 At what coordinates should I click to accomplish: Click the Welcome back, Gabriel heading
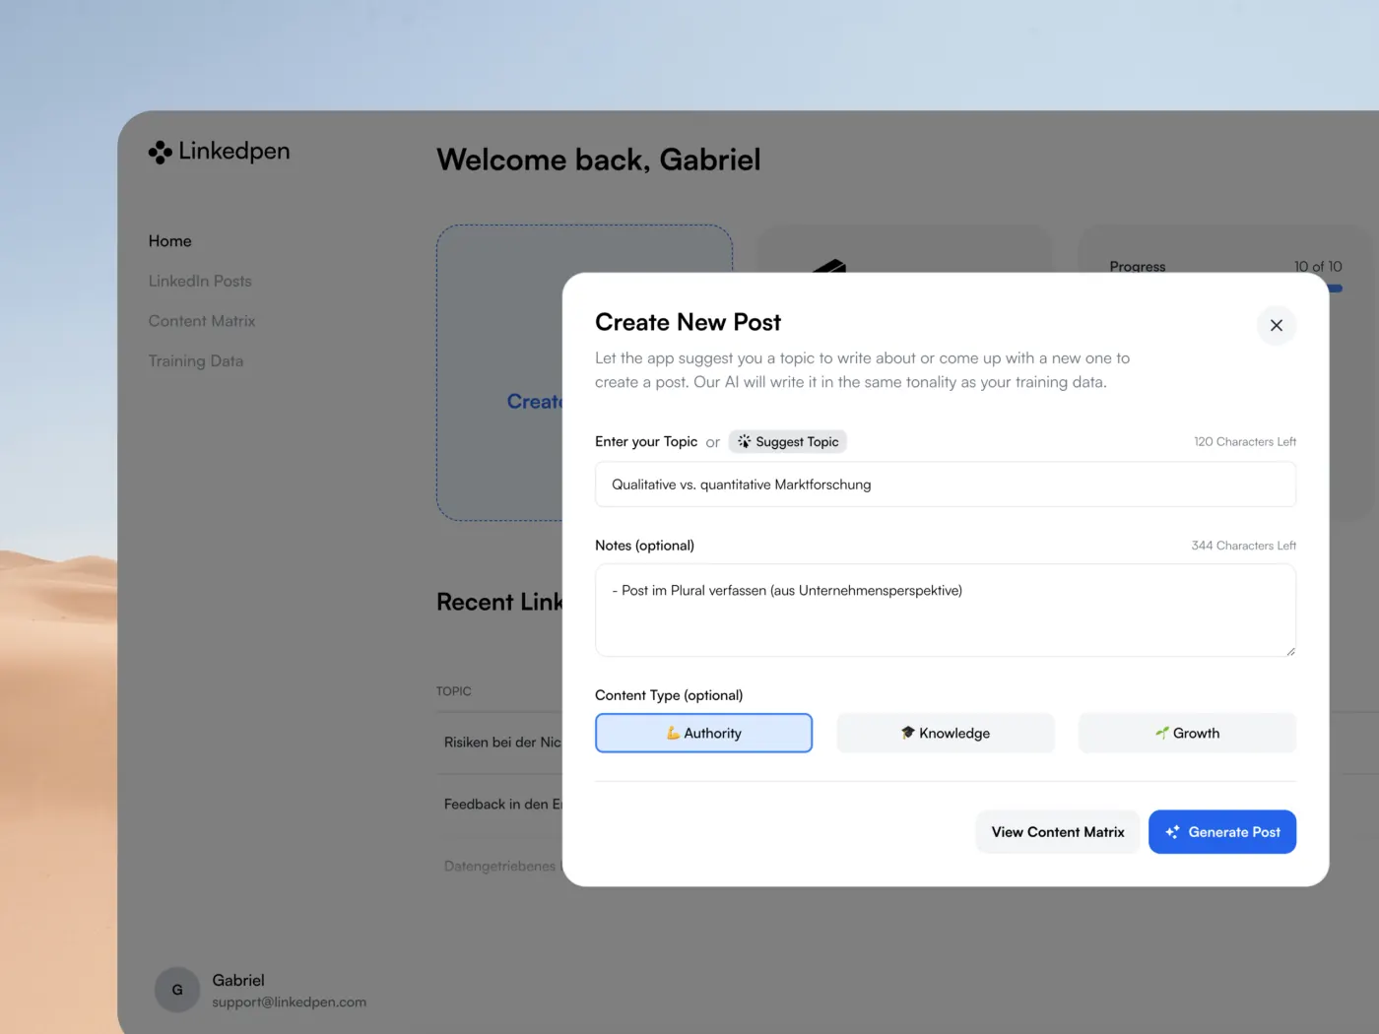tap(599, 160)
